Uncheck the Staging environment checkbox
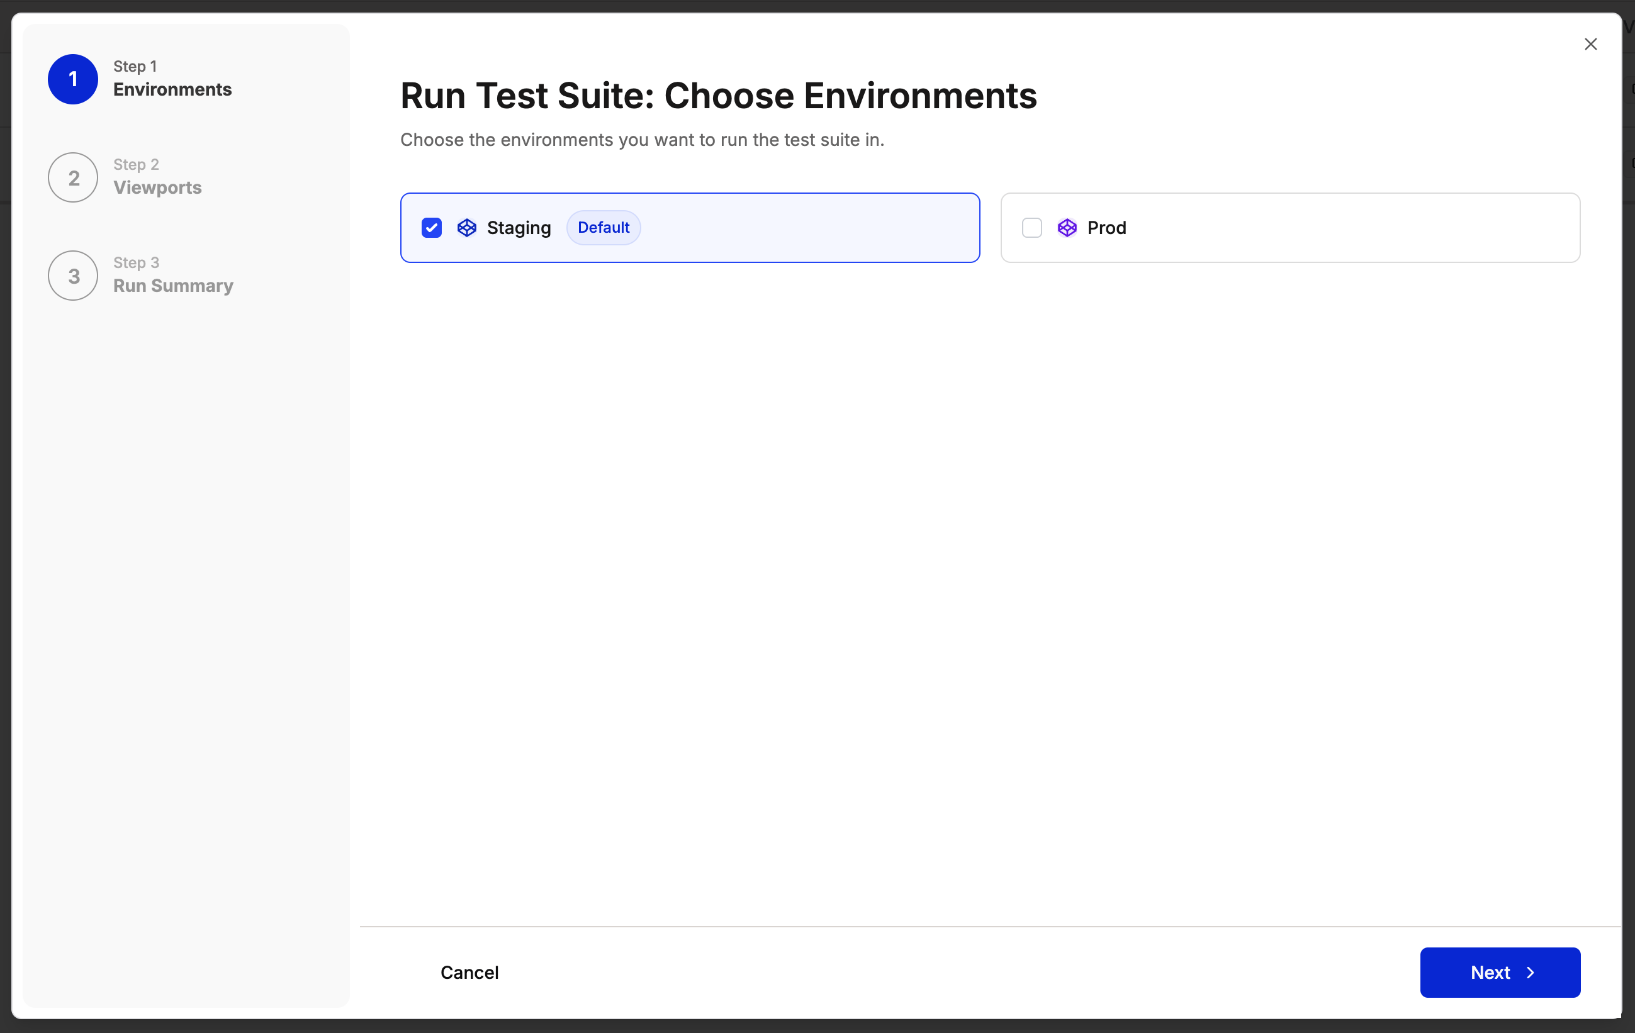The width and height of the screenshot is (1635, 1033). pos(432,227)
